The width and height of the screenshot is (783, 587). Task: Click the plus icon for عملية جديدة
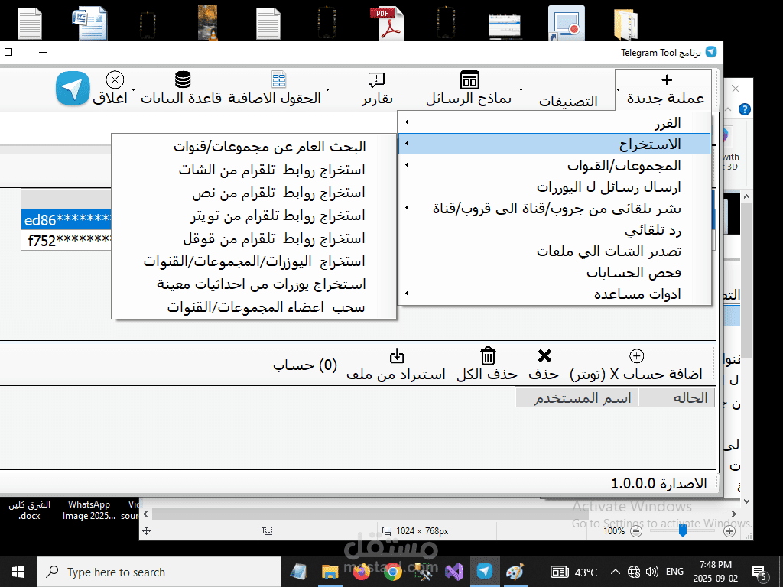tap(667, 79)
